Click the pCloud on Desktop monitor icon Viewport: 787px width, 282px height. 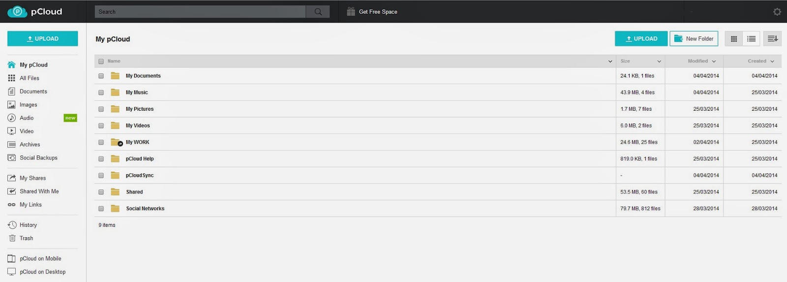12,272
